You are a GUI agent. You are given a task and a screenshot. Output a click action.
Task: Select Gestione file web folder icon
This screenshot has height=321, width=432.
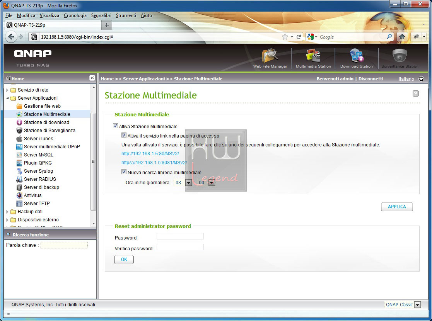(x=19, y=106)
